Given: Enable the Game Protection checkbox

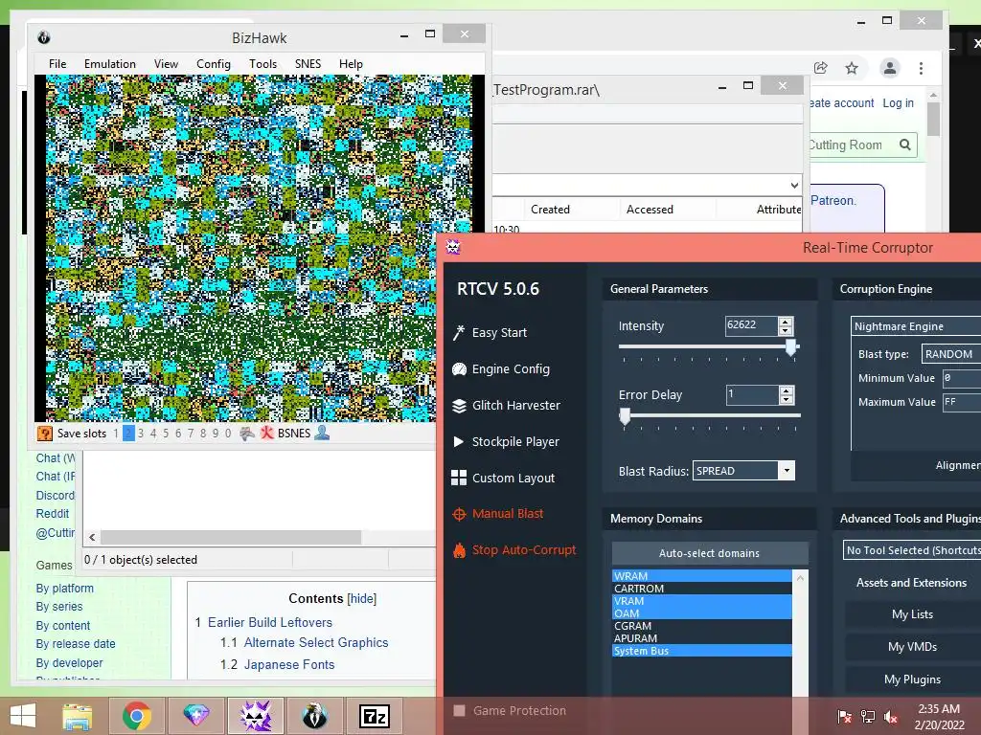Looking at the screenshot, I should coord(459,711).
